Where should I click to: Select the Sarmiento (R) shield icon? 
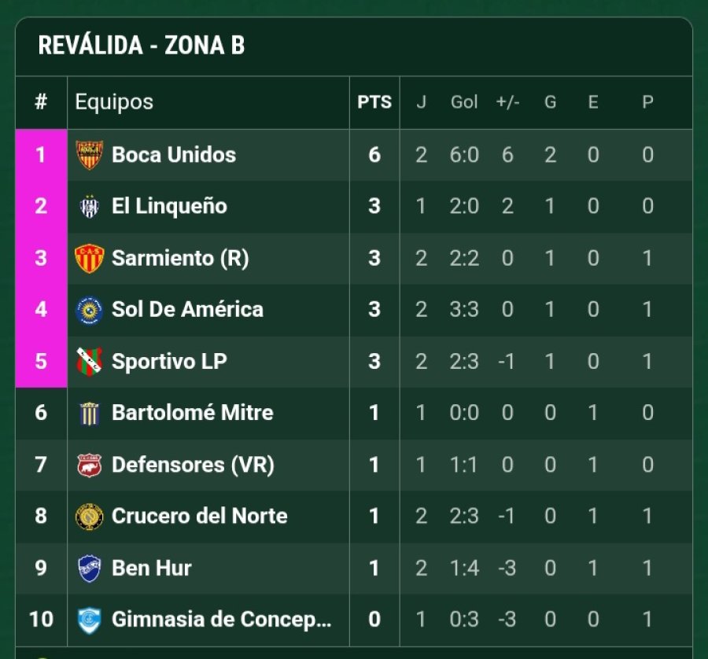[89, 259]
